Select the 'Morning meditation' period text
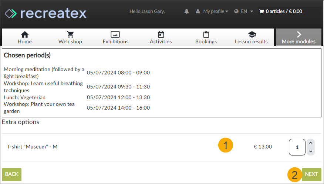Screen dimensions: 324x184 (x=44, y=73)
